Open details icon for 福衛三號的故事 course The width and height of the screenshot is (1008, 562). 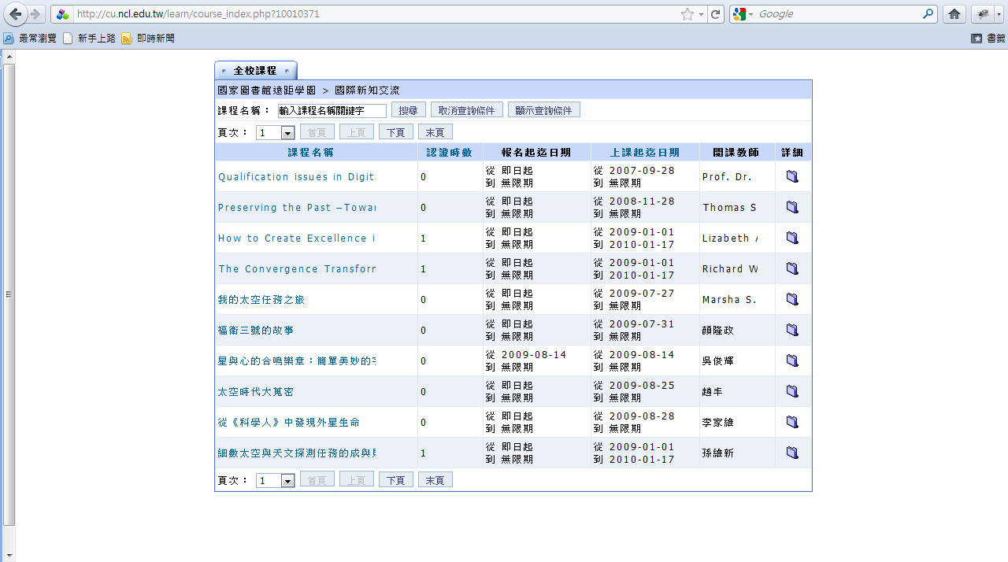(792, 330)
